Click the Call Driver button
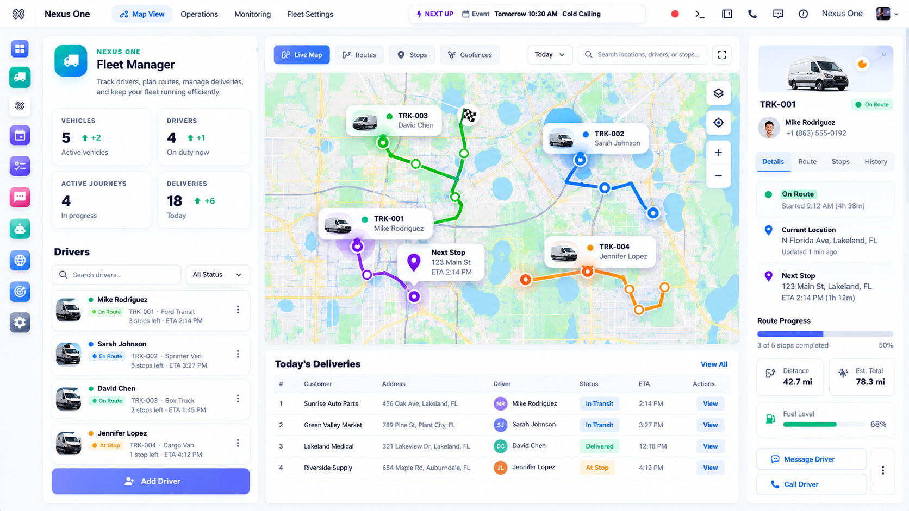Screen dimensions: 909x511 click(x=811, y=484)
